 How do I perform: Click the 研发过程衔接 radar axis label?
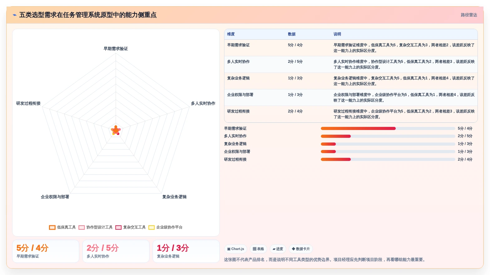pyautogui.click(x=28, y=103)
